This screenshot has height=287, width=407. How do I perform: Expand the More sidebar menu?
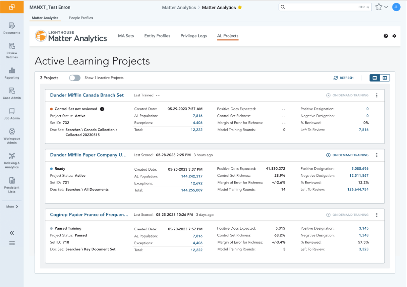(12, 207)
